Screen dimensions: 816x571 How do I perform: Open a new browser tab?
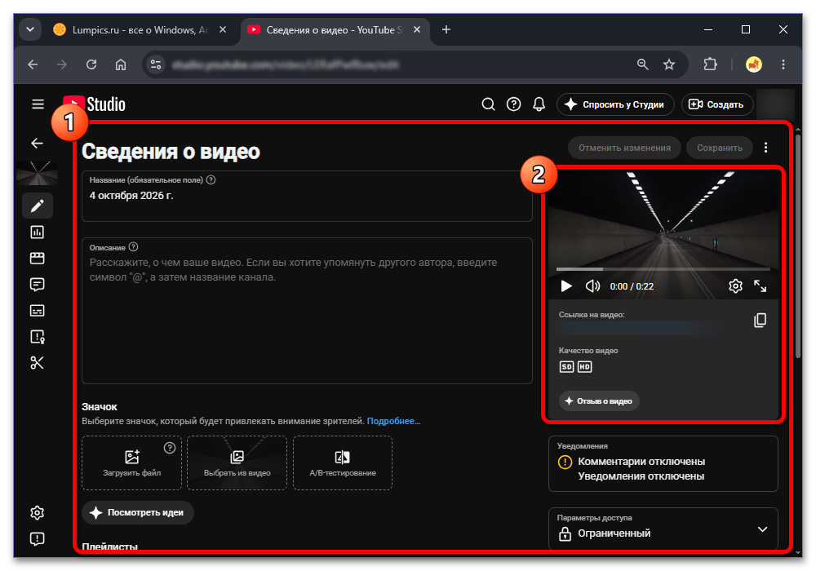point(446,29)
